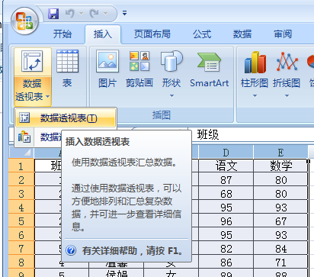Select row 3 header

coord(21,194)
